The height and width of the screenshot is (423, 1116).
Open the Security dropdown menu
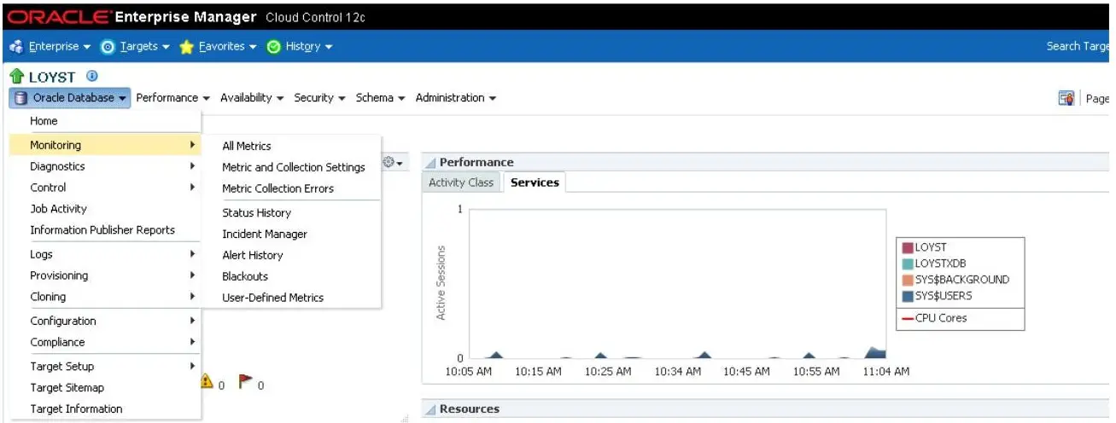(320, 98)
